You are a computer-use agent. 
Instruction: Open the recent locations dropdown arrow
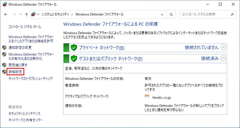[21, 14]
